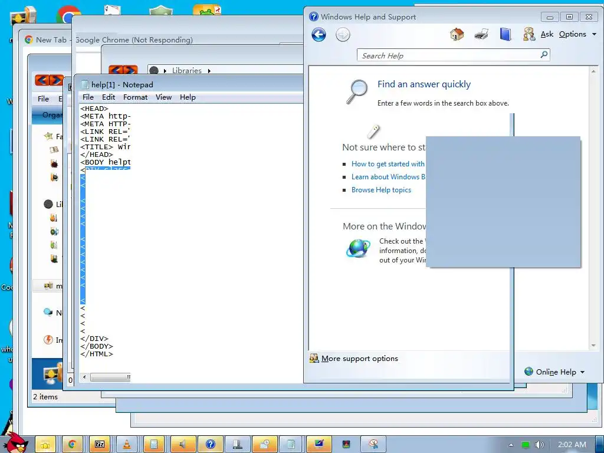Click the monitor personalization taskbar icon

[319, 445]
